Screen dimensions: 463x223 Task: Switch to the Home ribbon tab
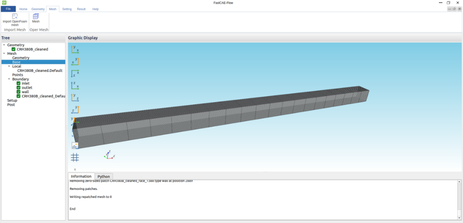coord(23,9)
